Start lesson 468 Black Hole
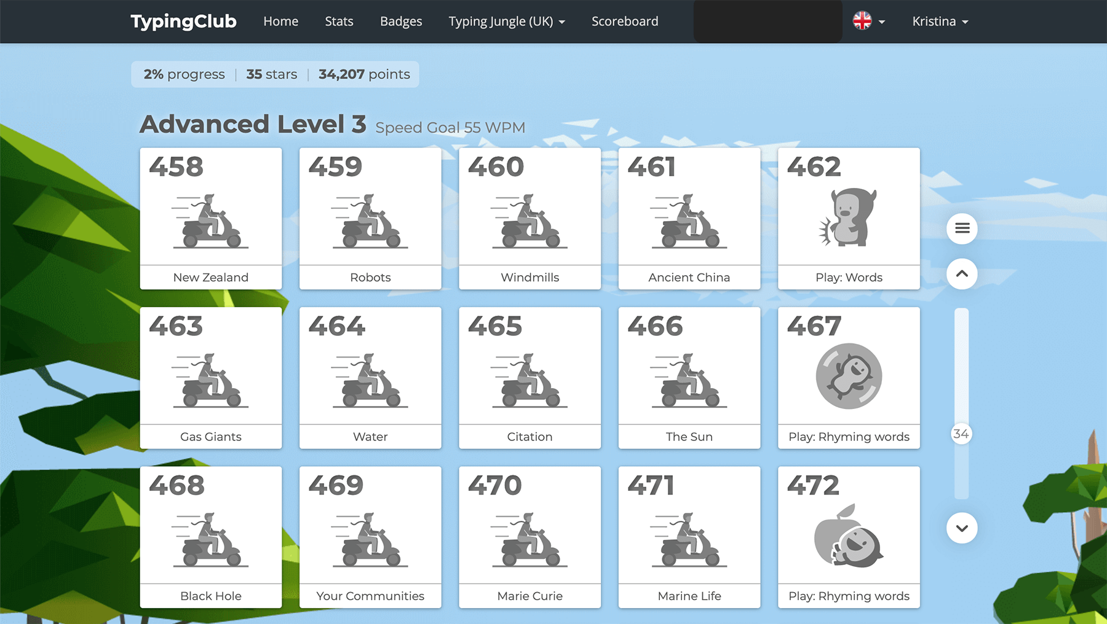Screen dimensions: 1107x624 [x=210, y=537]
